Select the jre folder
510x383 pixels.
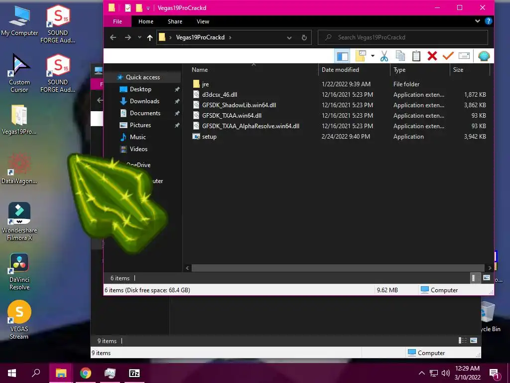205,84
